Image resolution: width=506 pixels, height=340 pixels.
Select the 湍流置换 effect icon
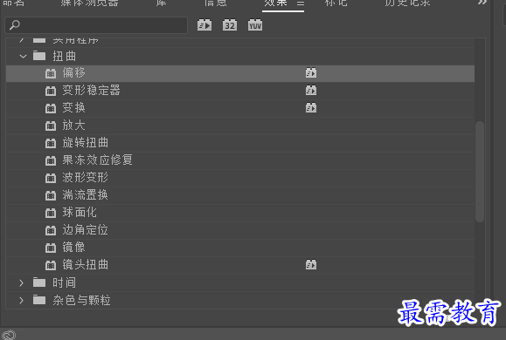pyautogui.click(x=51, y=195)
